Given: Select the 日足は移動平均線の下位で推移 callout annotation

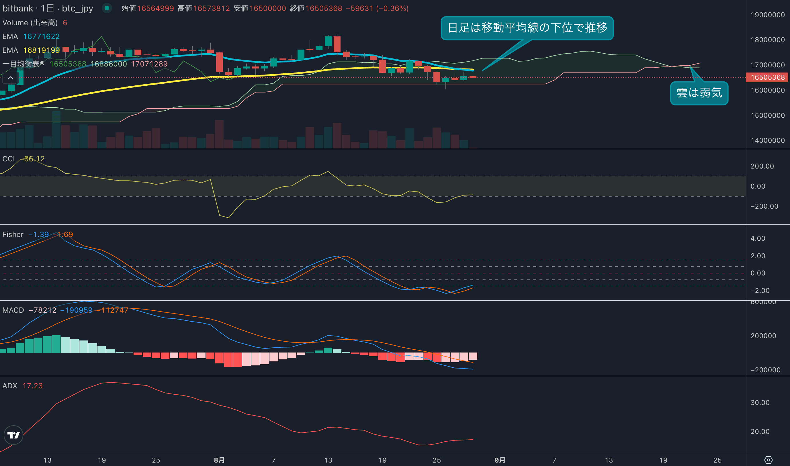Looking at the screenshot, I should click(x=527, y=28).
